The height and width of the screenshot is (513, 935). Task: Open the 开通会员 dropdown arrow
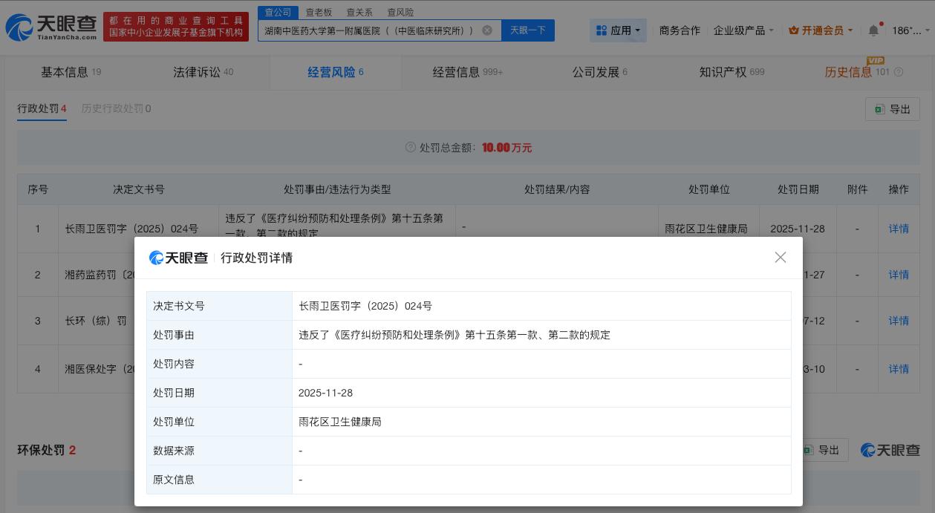(x=851, y=30)
